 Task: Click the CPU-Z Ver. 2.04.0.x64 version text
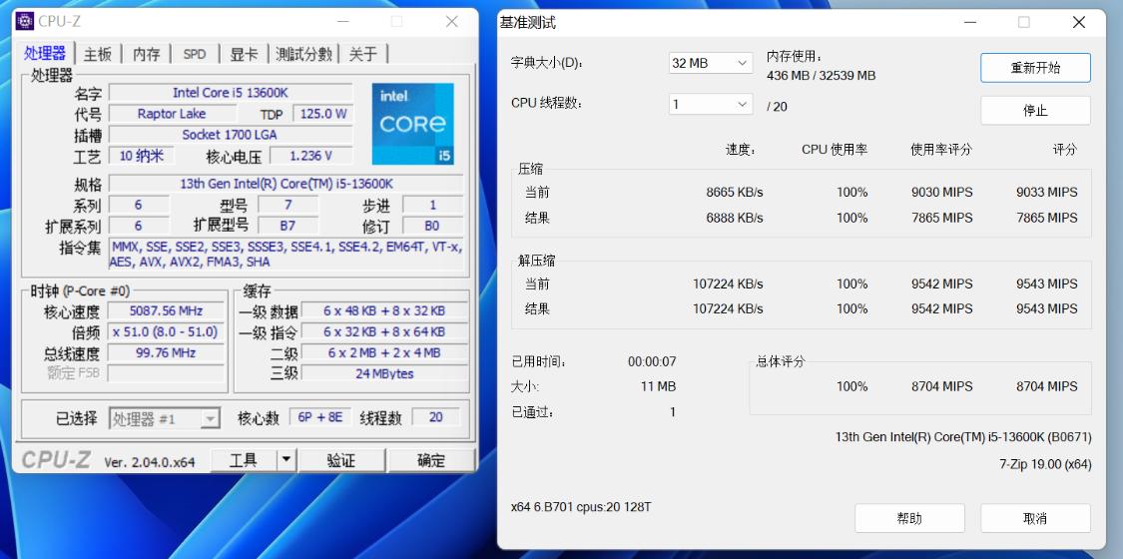[x=150, y=462]
